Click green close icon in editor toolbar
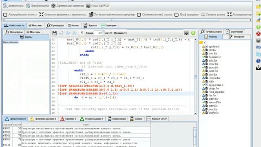Image resolution: width=261 pixels, height=147 pixels. coord(193,33)
